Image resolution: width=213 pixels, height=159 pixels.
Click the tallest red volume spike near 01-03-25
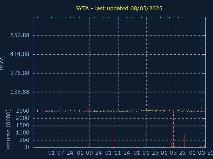click(172, 130)
